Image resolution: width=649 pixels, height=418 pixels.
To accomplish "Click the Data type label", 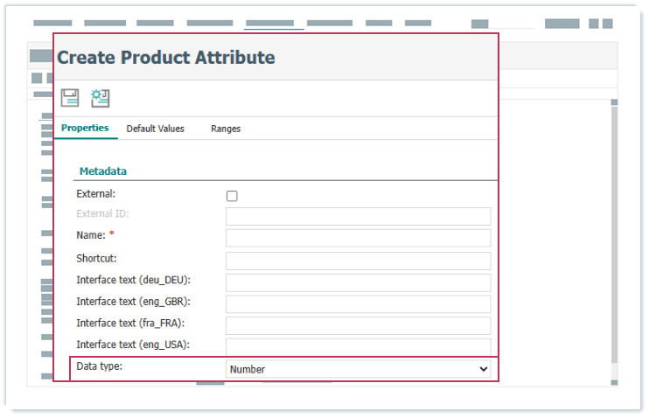I will pos(100,366).
